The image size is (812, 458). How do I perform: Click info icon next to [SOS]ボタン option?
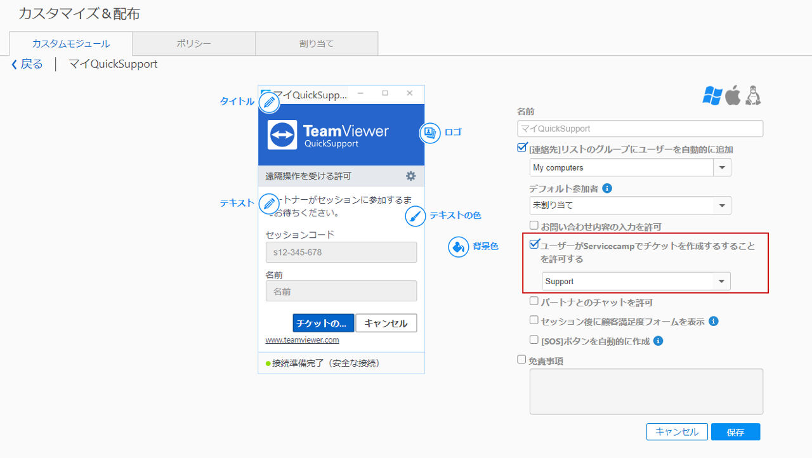pyautogui.click(x=658, y=341)
